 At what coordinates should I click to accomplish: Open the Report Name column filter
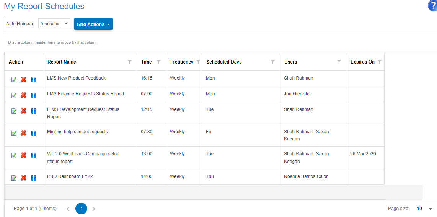(x=130, y=62)
